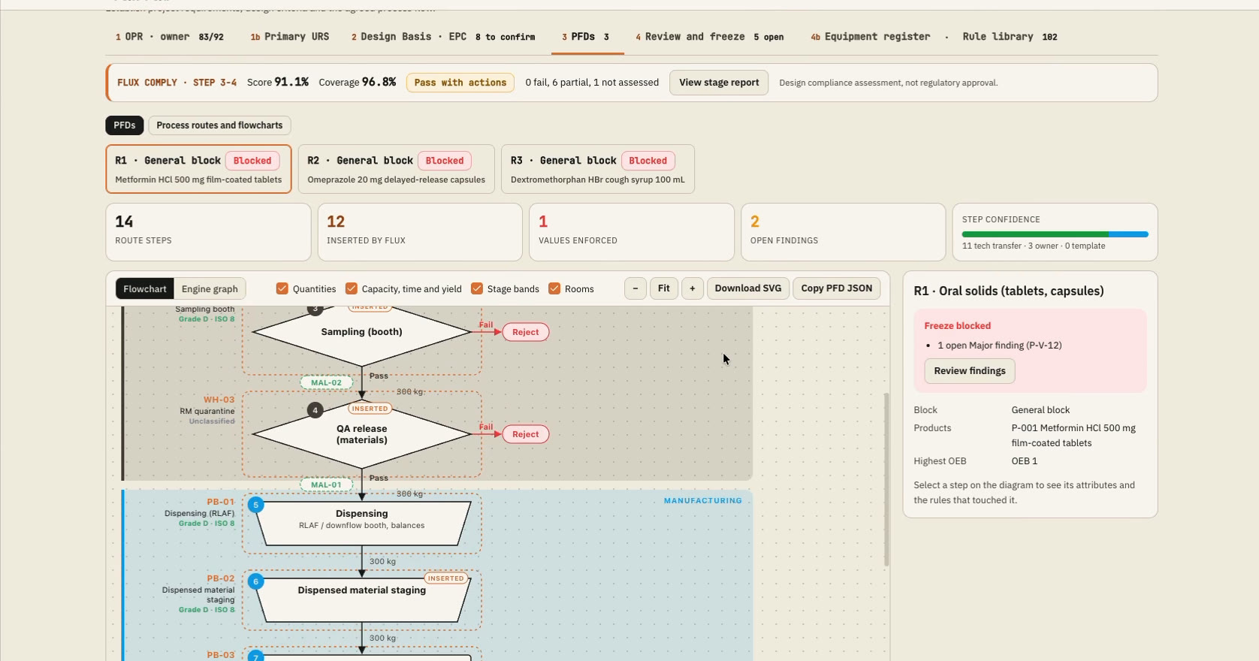Click Copy PFD JSON button
Image resolution: width=1259 pixels, height=661 pixels.
[837, 288]
